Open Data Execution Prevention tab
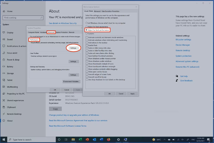Image resolution: width=214 pixels, height=143 pixels. click(x=110, y=11)
